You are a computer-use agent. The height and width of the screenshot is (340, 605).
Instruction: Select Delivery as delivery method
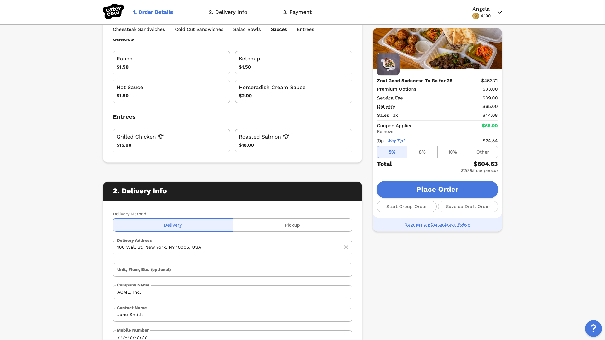(173, 225)
